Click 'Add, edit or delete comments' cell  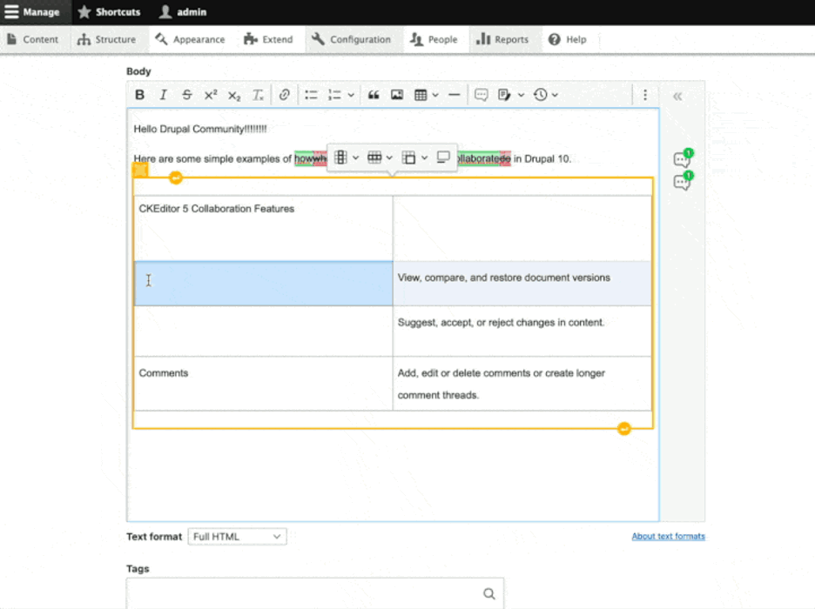[x=522, y=383]
